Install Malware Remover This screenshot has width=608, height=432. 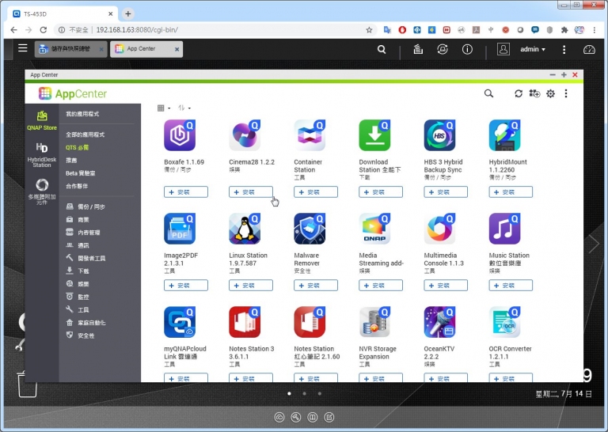coord(316,286)
